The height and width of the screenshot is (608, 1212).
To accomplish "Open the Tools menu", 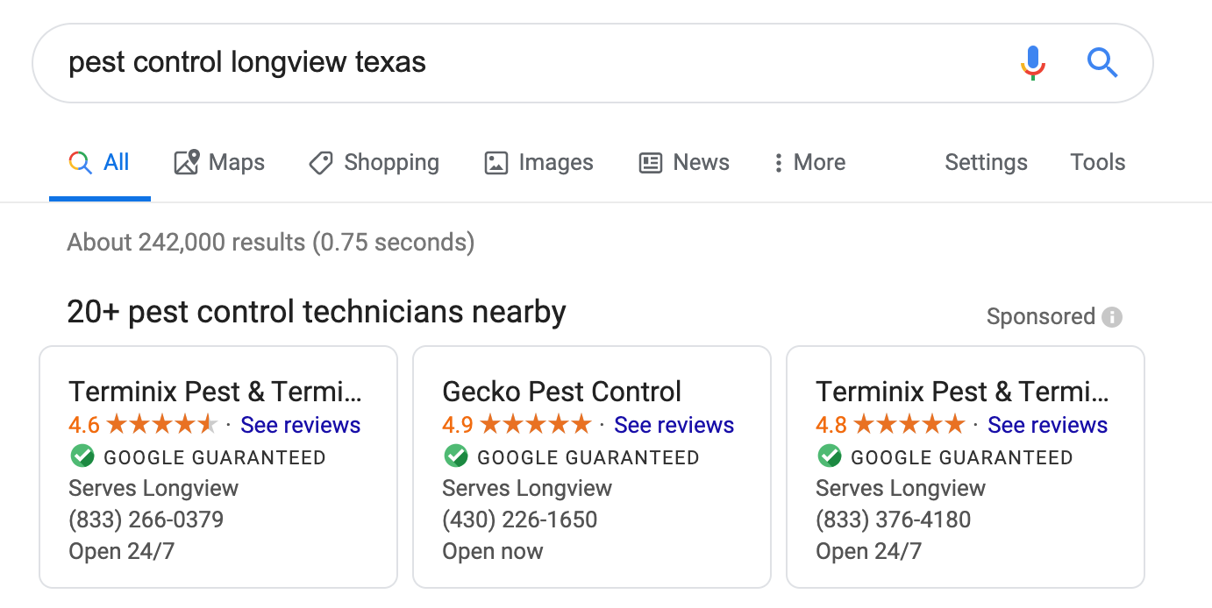I will [x=1097, y=163].
